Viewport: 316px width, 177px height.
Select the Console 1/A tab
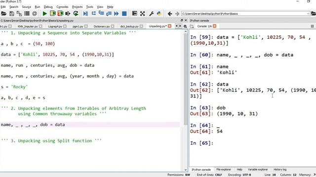[x=204, y=26]
